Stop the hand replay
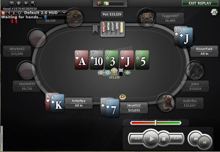The width and height of the screenshot is (220, 152). [164, 139]
